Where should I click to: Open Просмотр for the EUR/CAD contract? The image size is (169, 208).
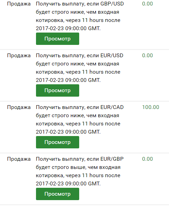pos(58,142)
